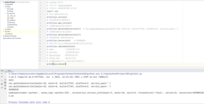The width and height of the screenshot is (204, 104).
Task: Select test.py in project tree
Action: click(x=11, y=27)
